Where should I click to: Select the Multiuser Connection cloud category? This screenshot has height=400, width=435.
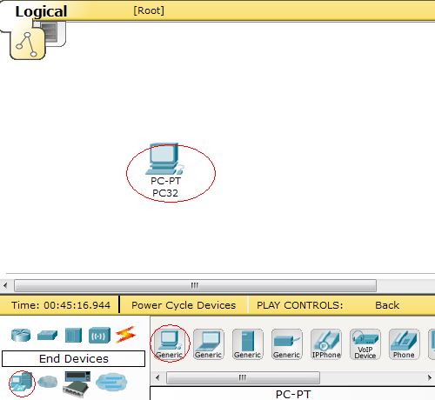pyautogui.click(x=111, y=383)
